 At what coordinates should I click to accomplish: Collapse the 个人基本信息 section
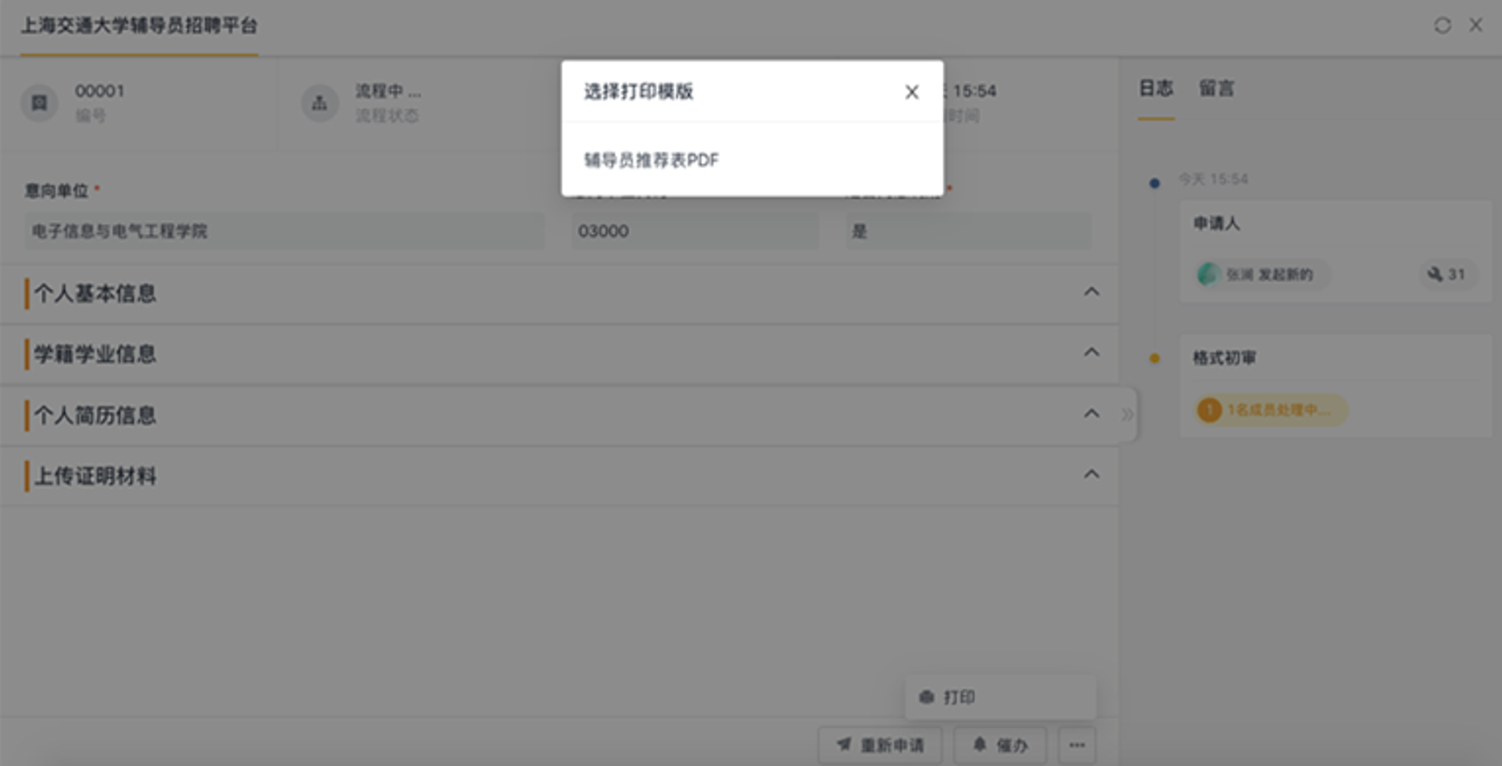click(x=1091, y=292)
